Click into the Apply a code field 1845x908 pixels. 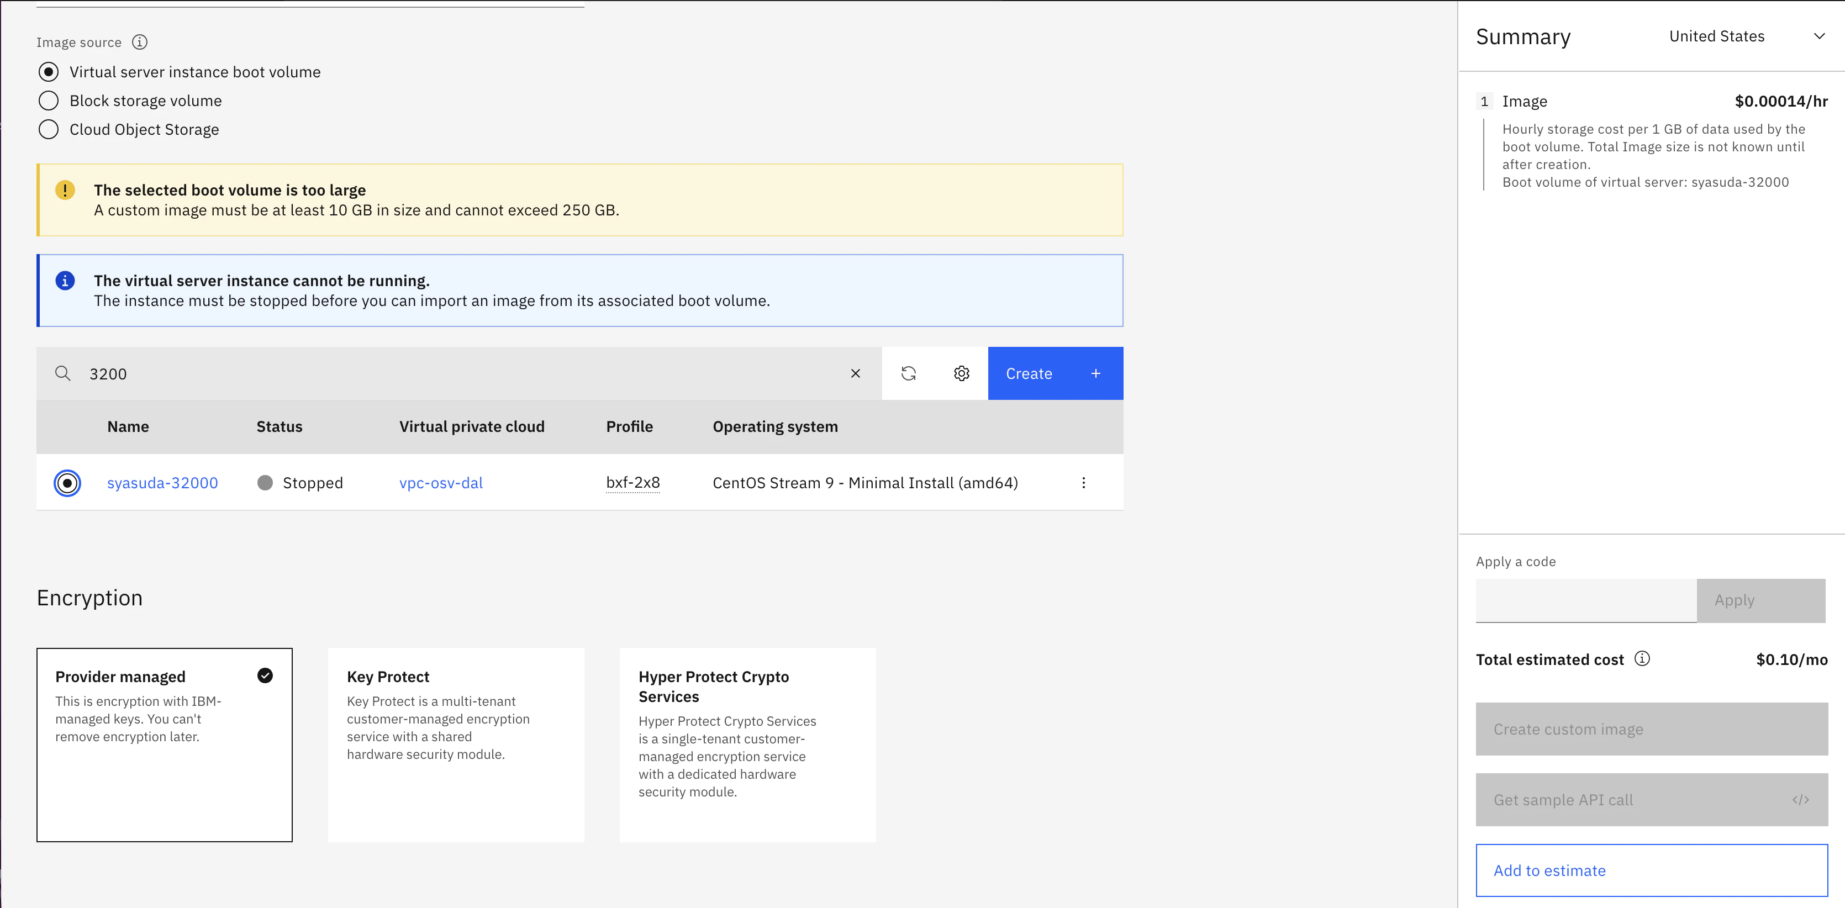coord(1586,600)
